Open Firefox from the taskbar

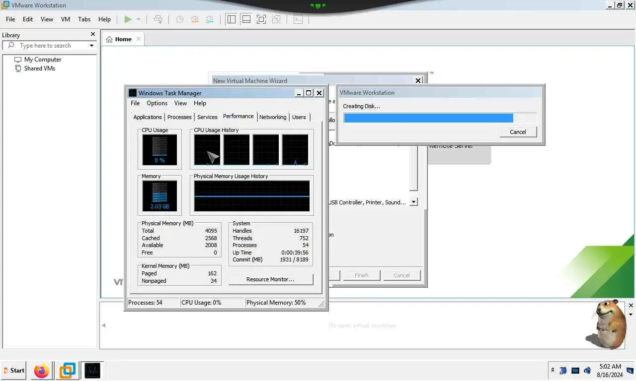coord(42,370)
